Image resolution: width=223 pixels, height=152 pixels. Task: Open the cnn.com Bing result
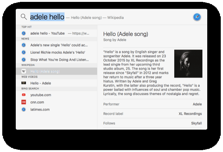pos(57,102)
